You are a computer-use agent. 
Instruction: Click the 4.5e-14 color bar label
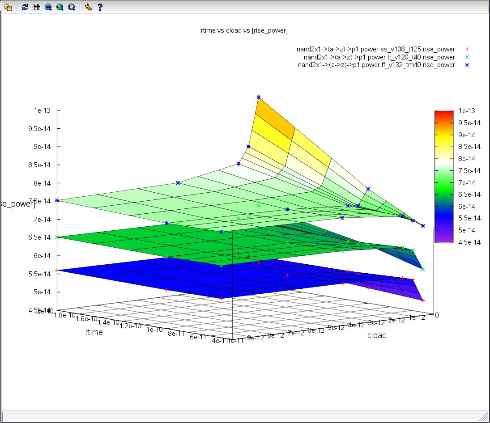tap(469, 242)
